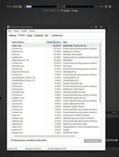Select the Procesy tab
This screenshot has width=119, height=157.
click(21, 35)
